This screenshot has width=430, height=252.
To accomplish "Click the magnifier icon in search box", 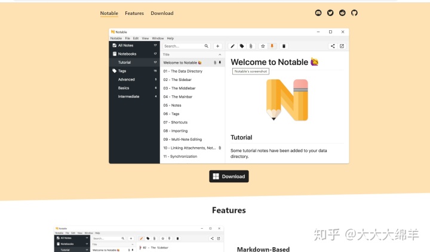I will pyautogui.click(x=206, y=46).
